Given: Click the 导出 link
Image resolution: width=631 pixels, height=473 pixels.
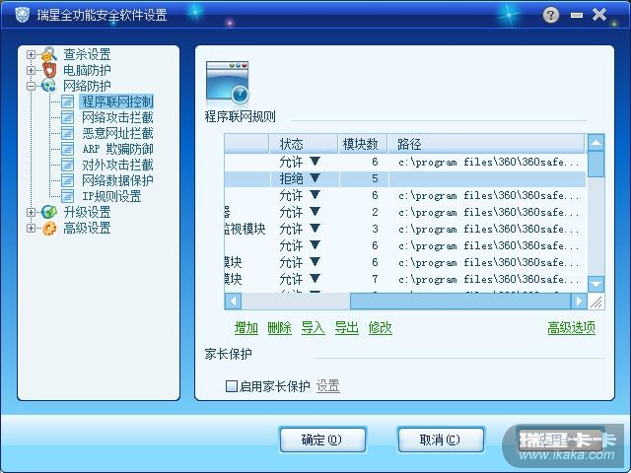Looking at the screenshot, I should [x=346, y=328].
